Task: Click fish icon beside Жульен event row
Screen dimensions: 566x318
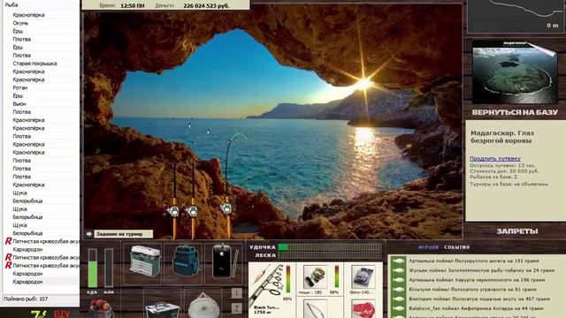Action: [398, 270]
